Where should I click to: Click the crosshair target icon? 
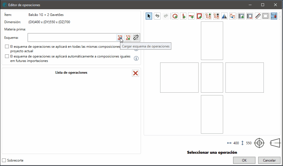(x=259, y=143)
